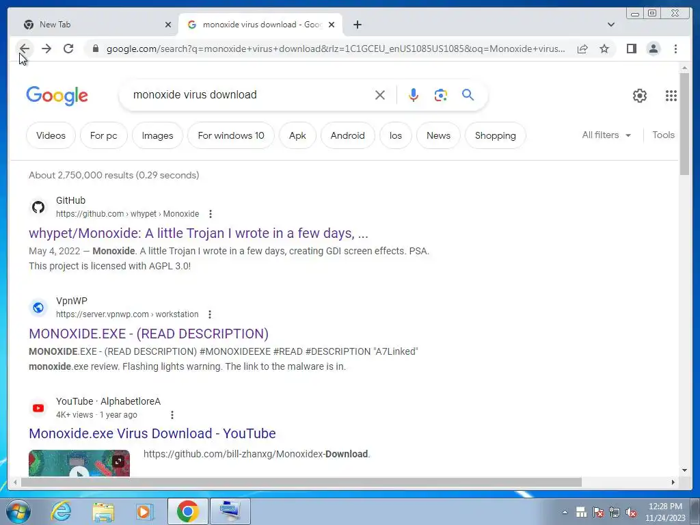
Task: Click the address bar URL
Action: click(336, 49)
